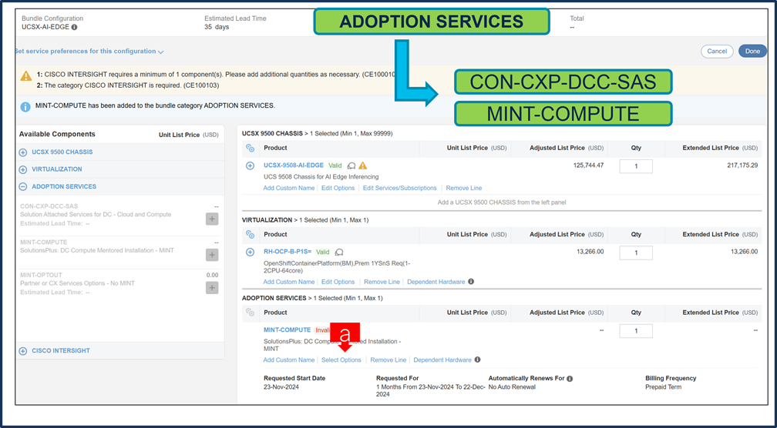Click the Done button
The image size is (777, 428).
point(752,52)
